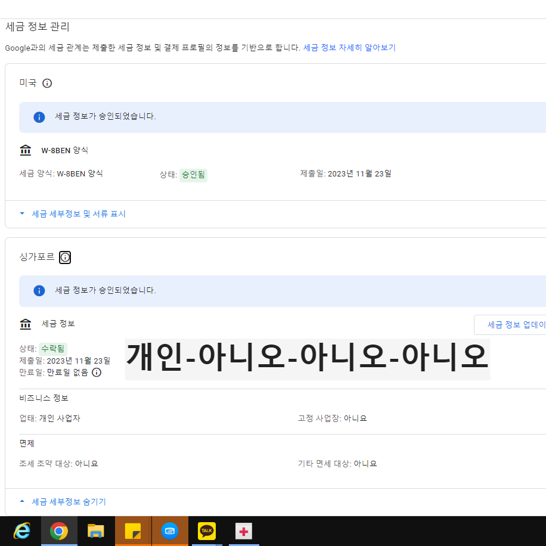The height and width of the screenshot is (546, 546).
Task: Switch to Google Chrome in the taskbar
Action: point(59,531)
